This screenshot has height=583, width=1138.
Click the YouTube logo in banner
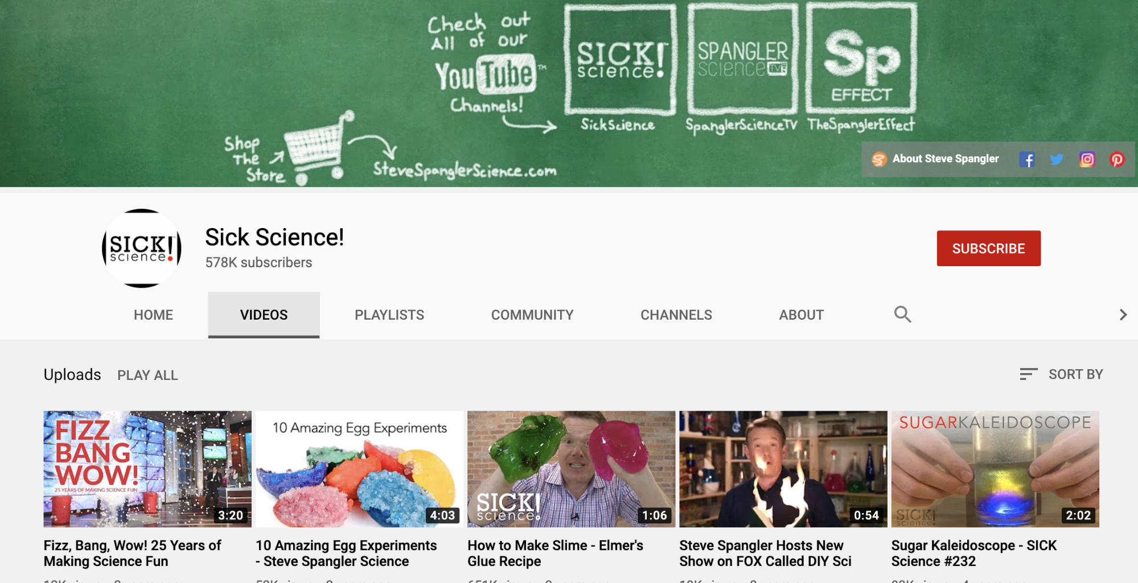click(486, 75)
